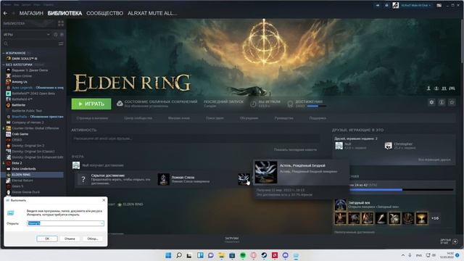The image size is (464, 261).
Task: Click the cloud saves status icon
Action: pos(120,104)
